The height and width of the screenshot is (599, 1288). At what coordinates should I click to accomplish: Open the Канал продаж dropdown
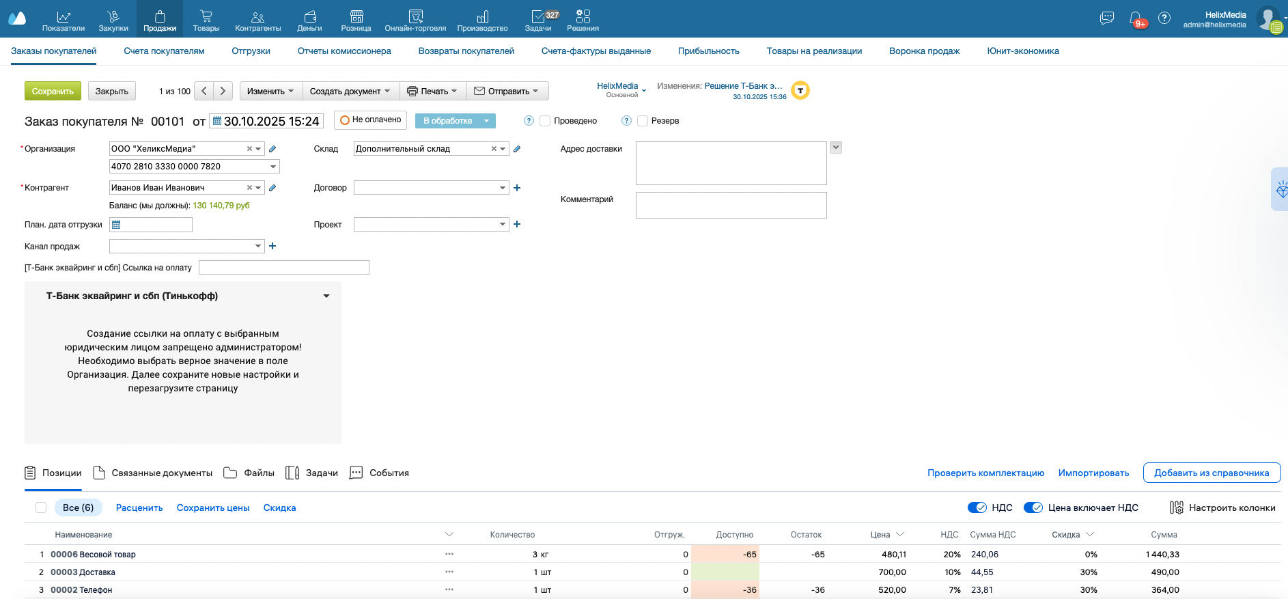point(257,246)
